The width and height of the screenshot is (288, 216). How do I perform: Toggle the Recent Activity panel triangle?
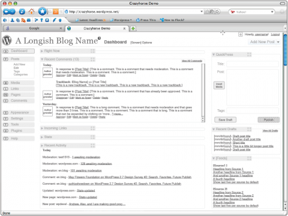[42, 145]
